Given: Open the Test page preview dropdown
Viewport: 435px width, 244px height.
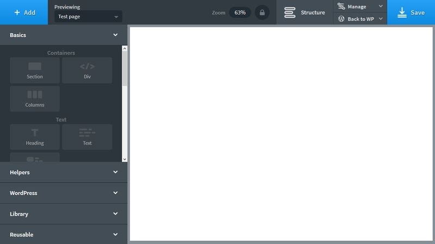Looking at the screenshot, I should (88, 17).
